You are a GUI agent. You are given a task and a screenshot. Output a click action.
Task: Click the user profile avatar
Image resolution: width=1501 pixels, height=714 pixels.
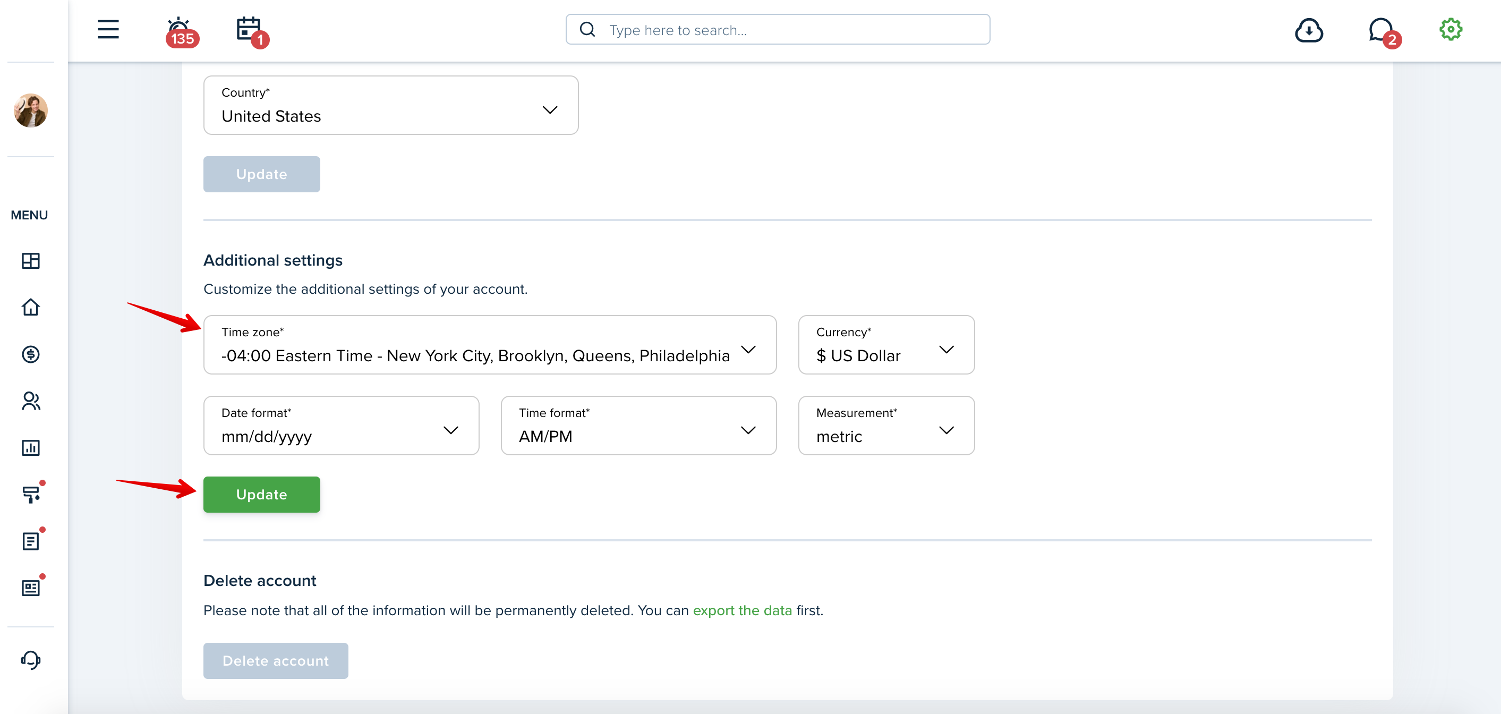pyautogui.click(x=30, y=110)
